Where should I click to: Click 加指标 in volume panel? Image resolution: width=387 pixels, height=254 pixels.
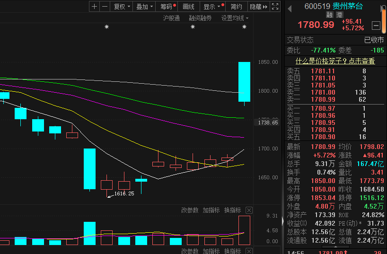[211, 210]
